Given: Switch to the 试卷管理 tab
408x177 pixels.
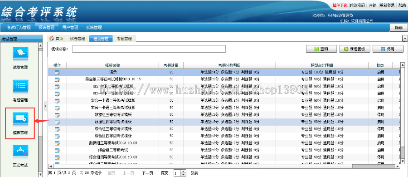Looking at the screenshot, I should tap(78, 39).
